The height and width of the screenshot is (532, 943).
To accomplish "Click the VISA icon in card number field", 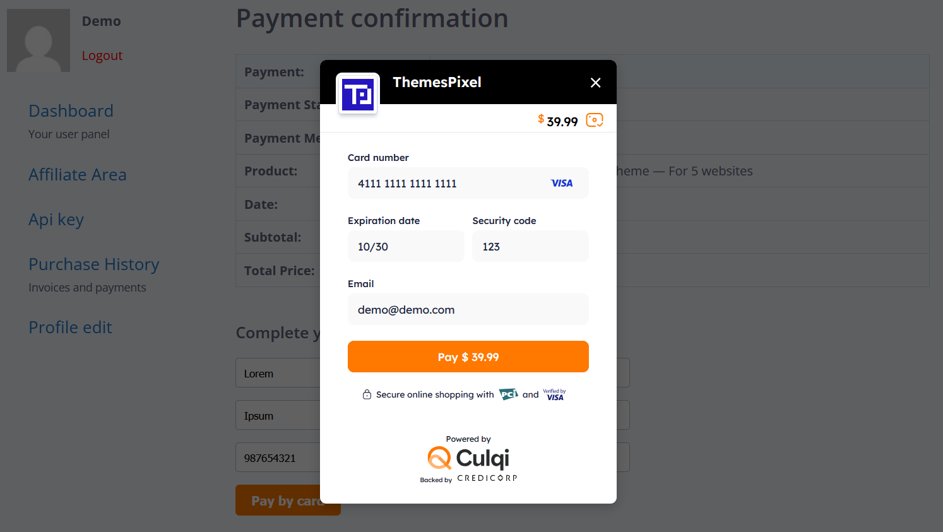I will (x=562, y=183).
